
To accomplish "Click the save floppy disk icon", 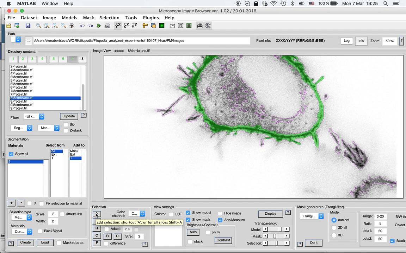I will coord(28,26).
